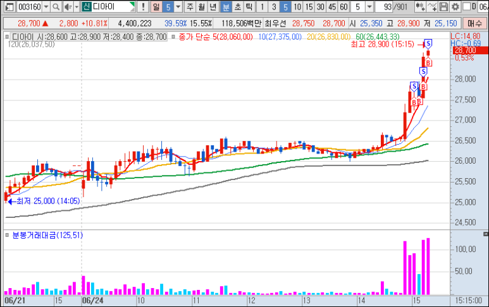The width and height of the screenshot is (489, 307).
Task: Click the small square before 분봉거래대금
Action: tap(7, 235)
